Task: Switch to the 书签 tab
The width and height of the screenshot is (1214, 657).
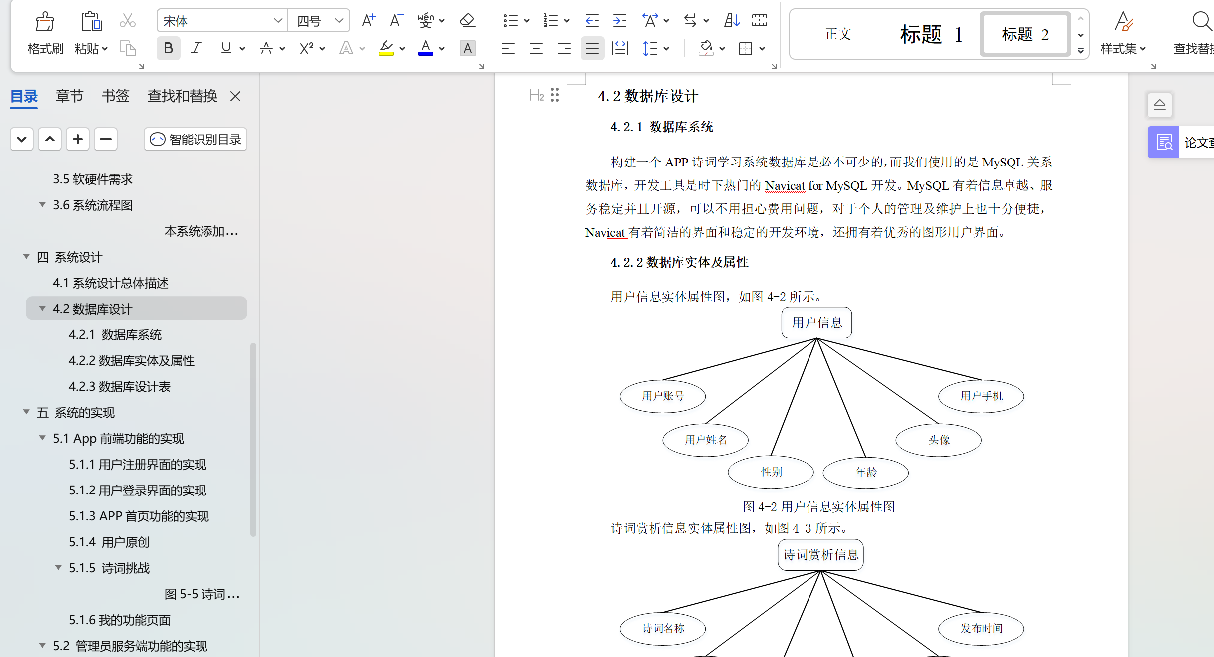Action: pos(115,96)
